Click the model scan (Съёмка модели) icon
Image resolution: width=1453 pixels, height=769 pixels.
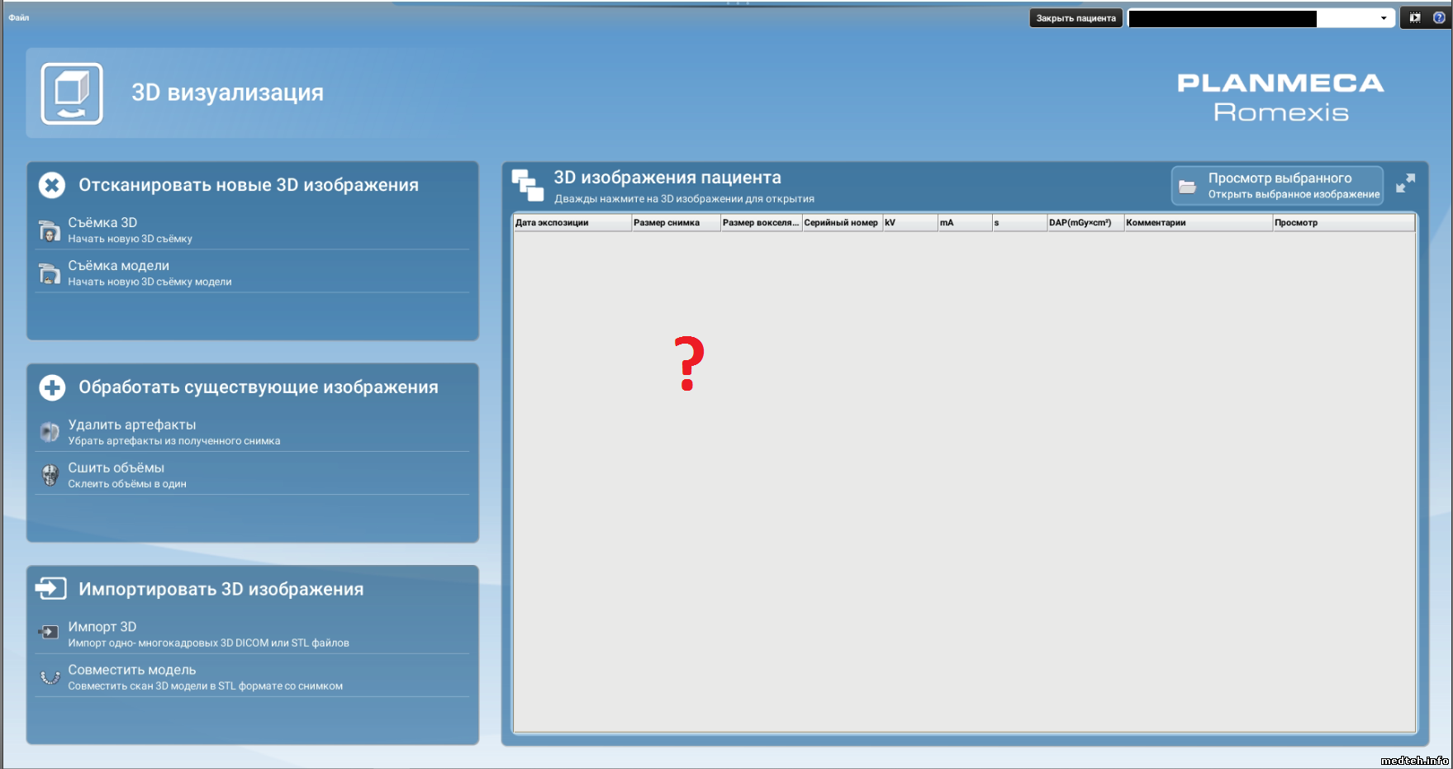(50, 273)
